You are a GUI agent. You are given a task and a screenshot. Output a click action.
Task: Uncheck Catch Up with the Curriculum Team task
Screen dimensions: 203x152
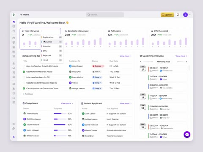(24, 88)
